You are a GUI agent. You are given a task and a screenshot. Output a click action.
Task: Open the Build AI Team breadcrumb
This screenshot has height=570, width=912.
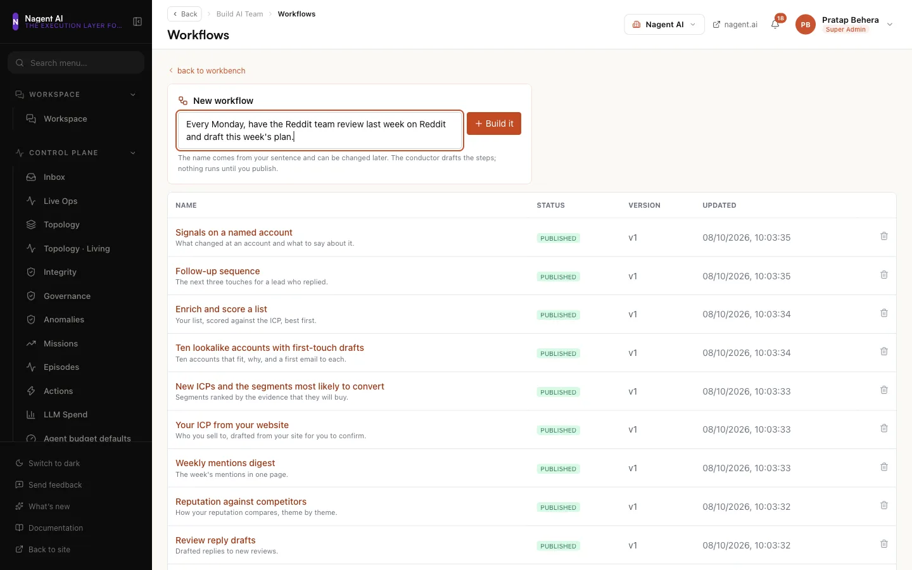coord(239,14)
